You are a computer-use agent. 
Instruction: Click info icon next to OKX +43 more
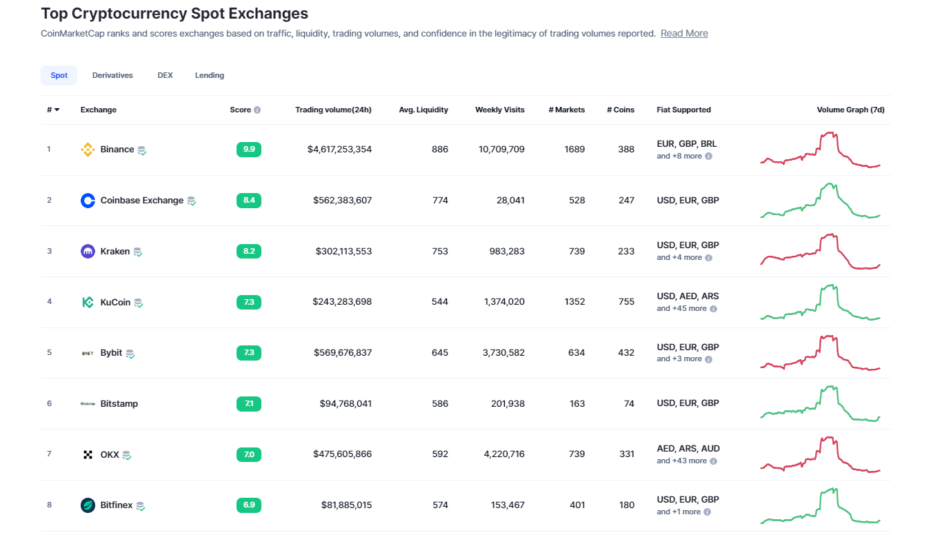pyautogui.click(x=714, y=461)
